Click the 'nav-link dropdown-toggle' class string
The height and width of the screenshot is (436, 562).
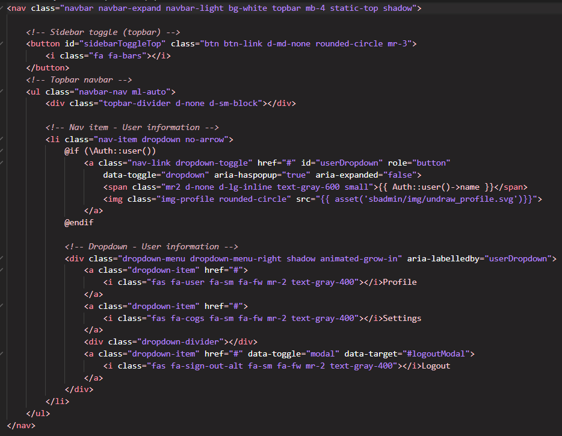(x=190, y=163)
